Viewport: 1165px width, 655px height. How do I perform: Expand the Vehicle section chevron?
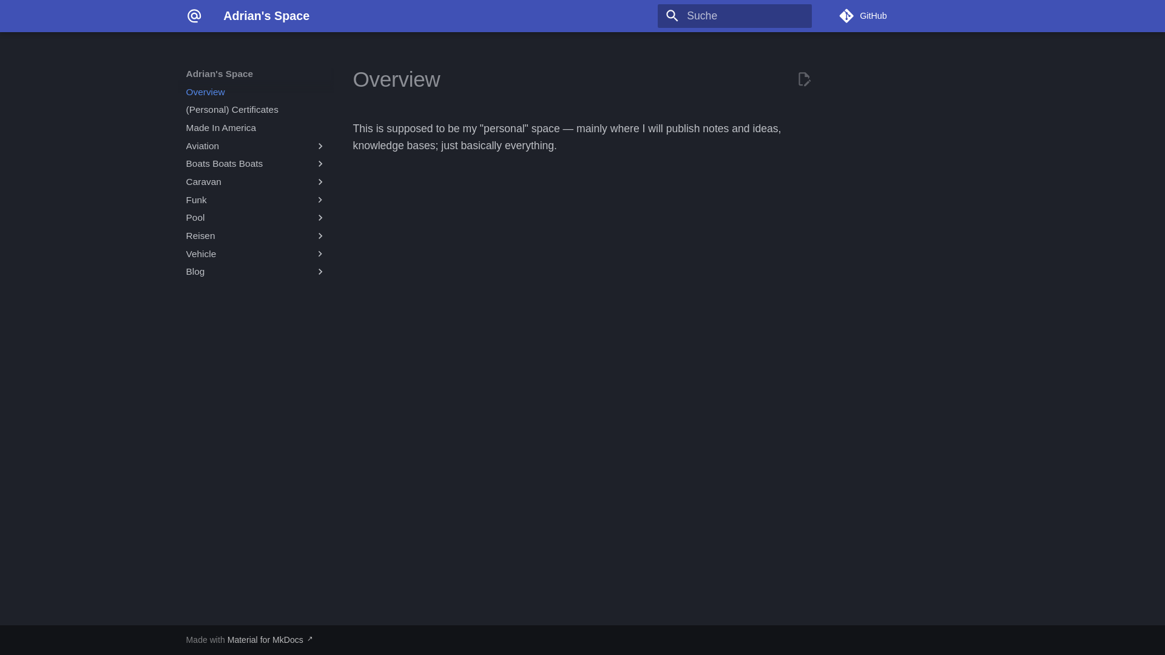tap(320, 254)
